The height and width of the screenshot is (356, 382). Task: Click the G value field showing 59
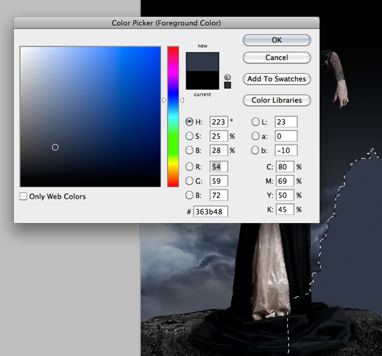pyautogui.click(x=219, y=181)
